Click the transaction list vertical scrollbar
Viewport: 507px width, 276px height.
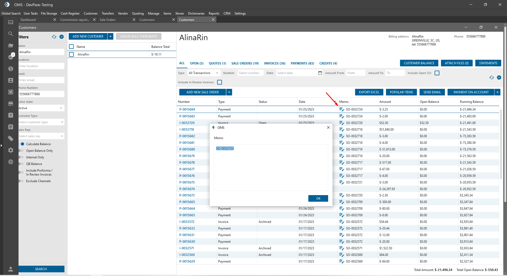[501, 144]
